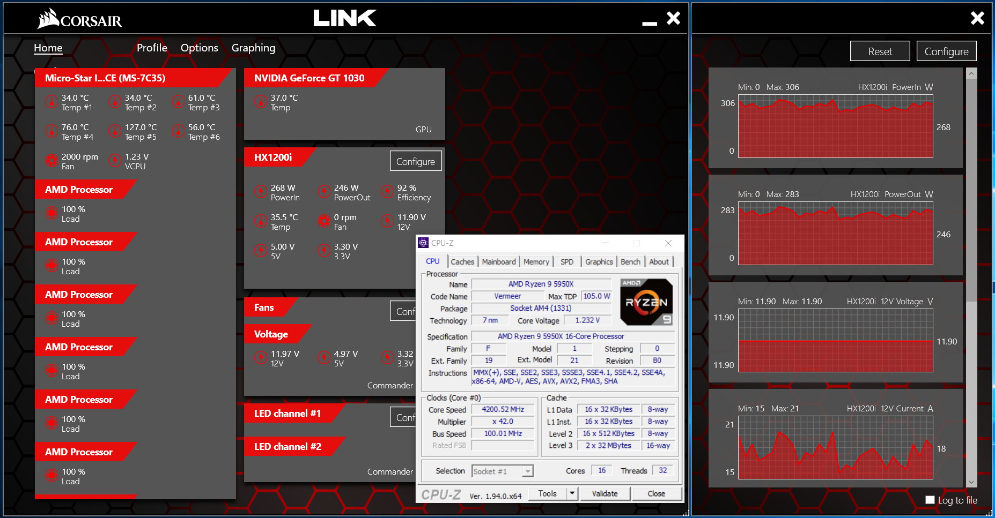
Task: Click Configure on the HX1200i card
Action: [416, 161]
